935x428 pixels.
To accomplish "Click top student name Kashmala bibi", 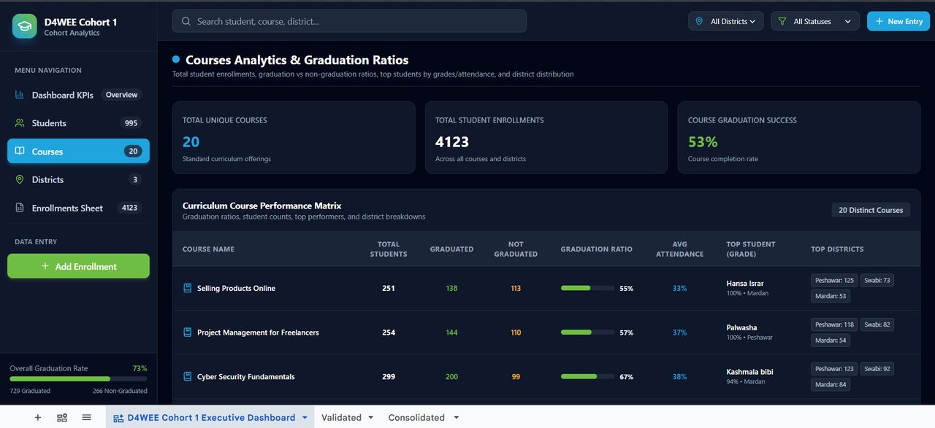I will coord(749,372).
